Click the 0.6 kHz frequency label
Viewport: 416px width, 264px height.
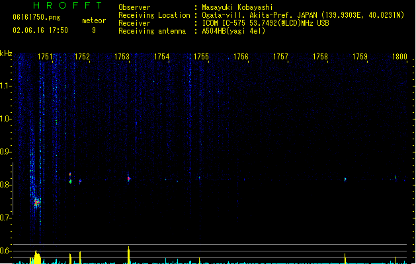5,251
